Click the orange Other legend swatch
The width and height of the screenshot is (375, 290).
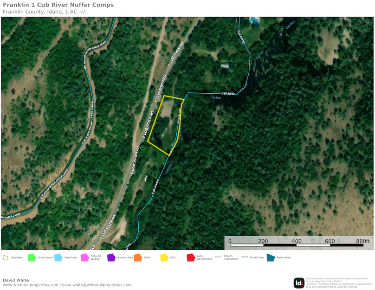pos(138,258)
